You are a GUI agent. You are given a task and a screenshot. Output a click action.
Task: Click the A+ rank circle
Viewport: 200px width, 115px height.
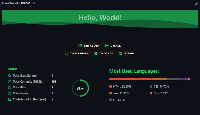(x=81, y=88)
